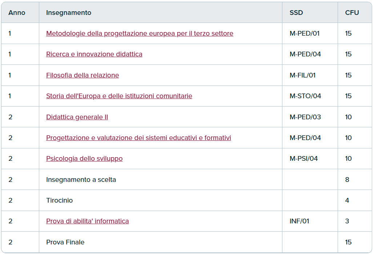Open Progettazione e valutazione dei sistemi educativi
This screenshot has height=255, width=374.
[x=138, y=138]
